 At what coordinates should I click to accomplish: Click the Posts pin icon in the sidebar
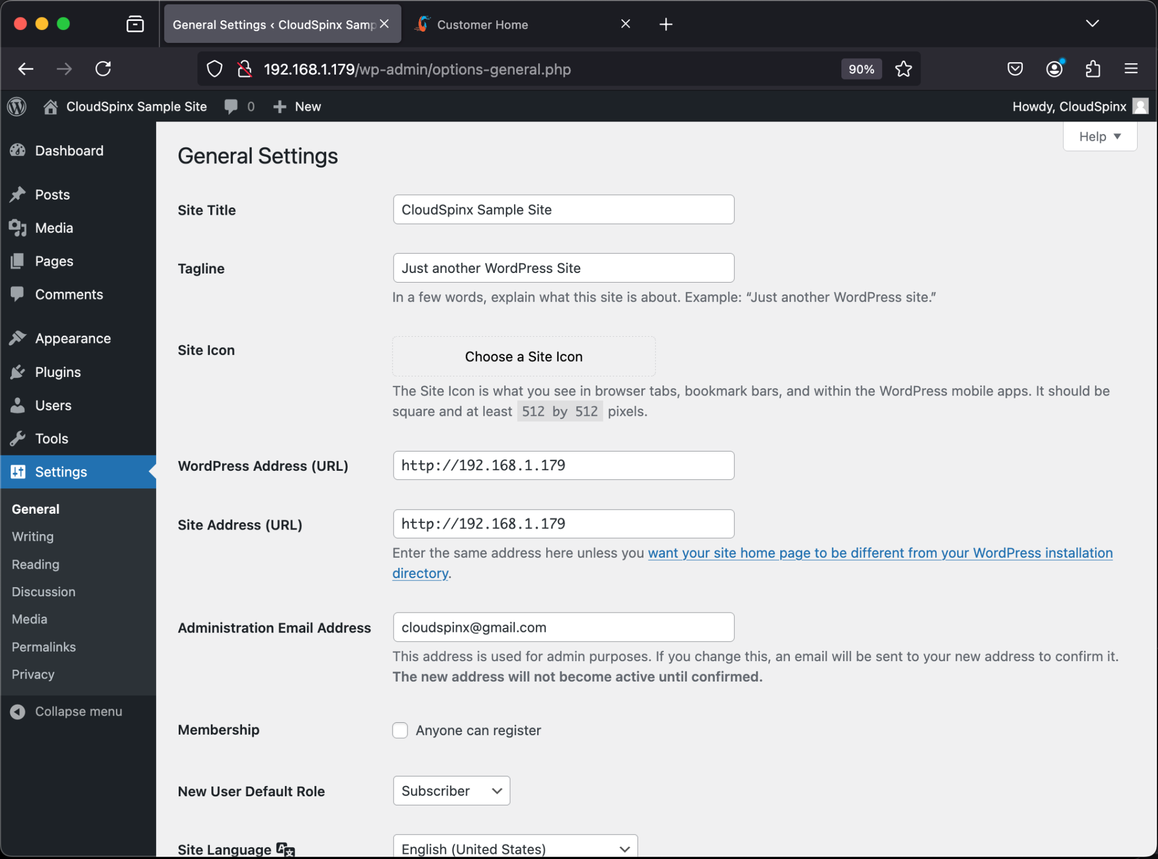(19, 194)
